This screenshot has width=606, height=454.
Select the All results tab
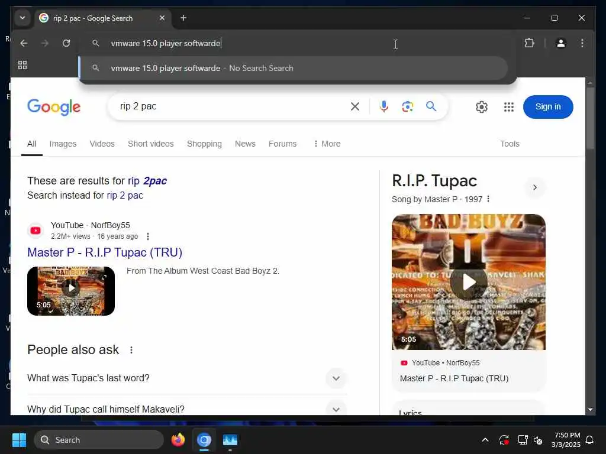tap(32, 144)
